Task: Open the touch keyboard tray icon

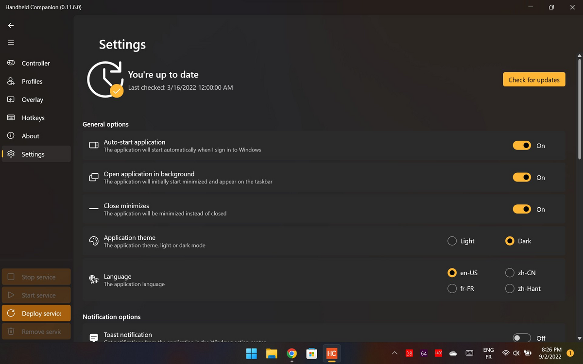Action: (x=469, y=353)
